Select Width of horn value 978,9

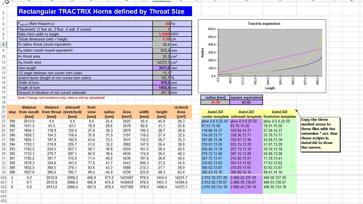162,83
